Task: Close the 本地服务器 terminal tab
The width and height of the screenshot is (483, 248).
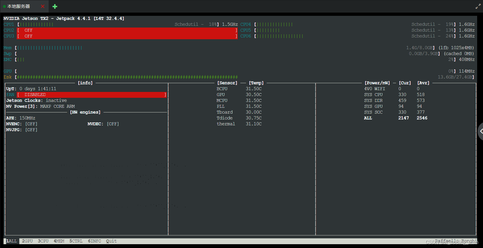Action: click(x=43, y=6)
